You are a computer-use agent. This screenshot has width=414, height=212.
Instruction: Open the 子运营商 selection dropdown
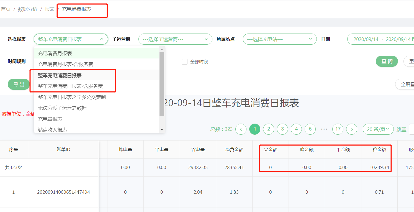coord(175,39)
